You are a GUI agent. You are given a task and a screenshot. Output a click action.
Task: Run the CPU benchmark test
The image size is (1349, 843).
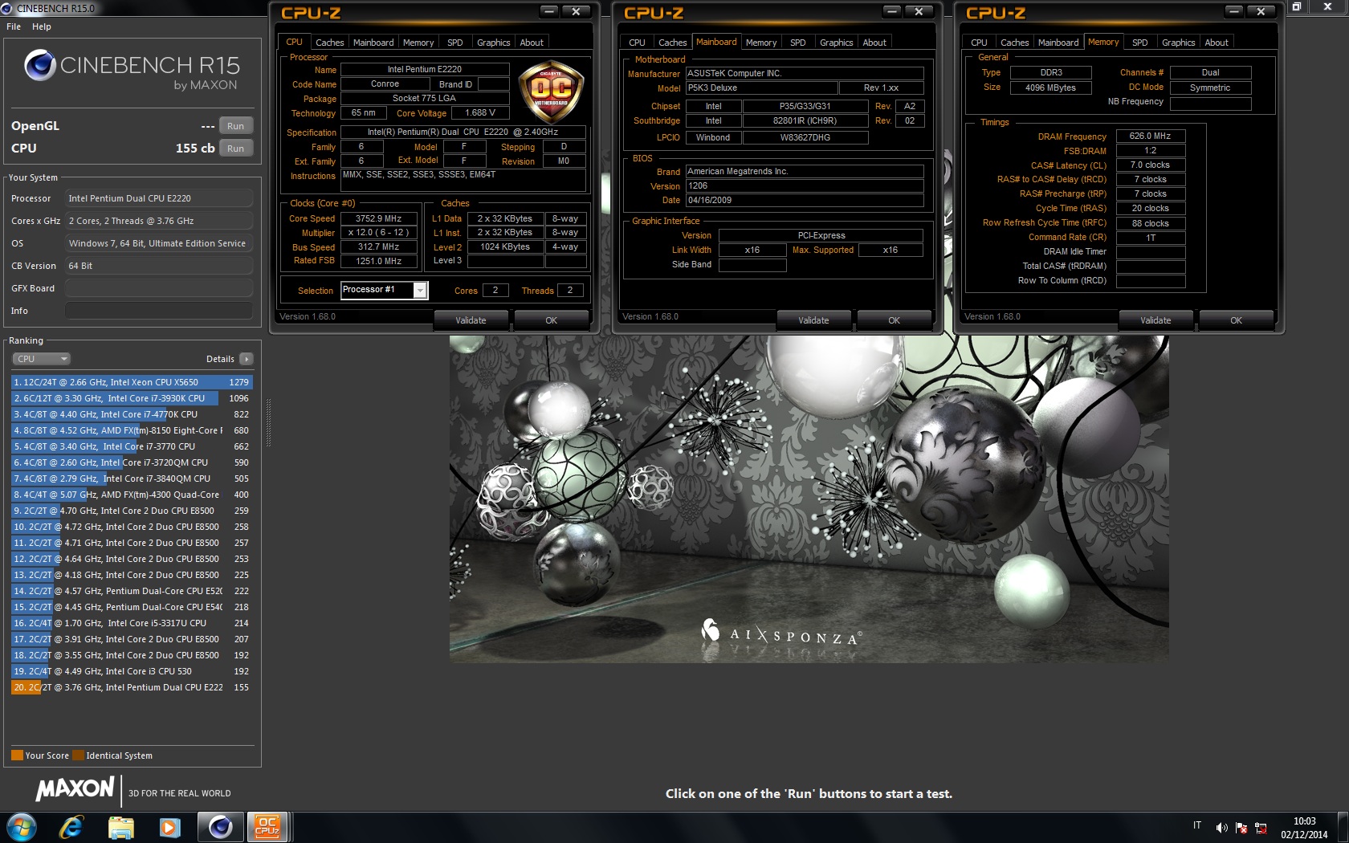(235, 149)
